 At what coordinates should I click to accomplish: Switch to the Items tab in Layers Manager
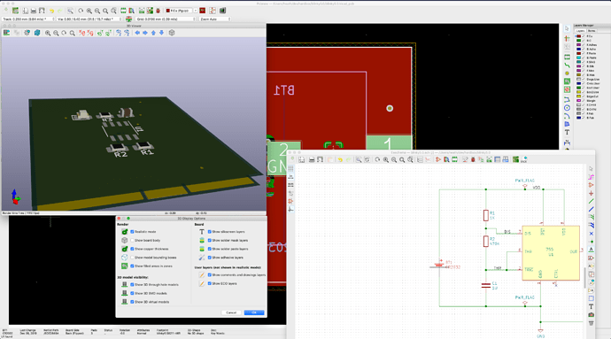click(592, 31)
